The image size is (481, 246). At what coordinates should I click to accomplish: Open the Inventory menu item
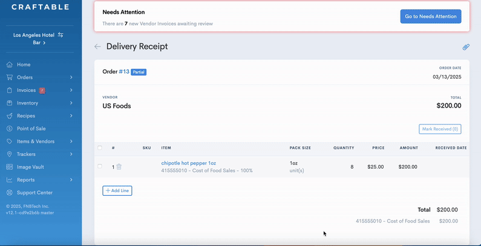(27, 103)
